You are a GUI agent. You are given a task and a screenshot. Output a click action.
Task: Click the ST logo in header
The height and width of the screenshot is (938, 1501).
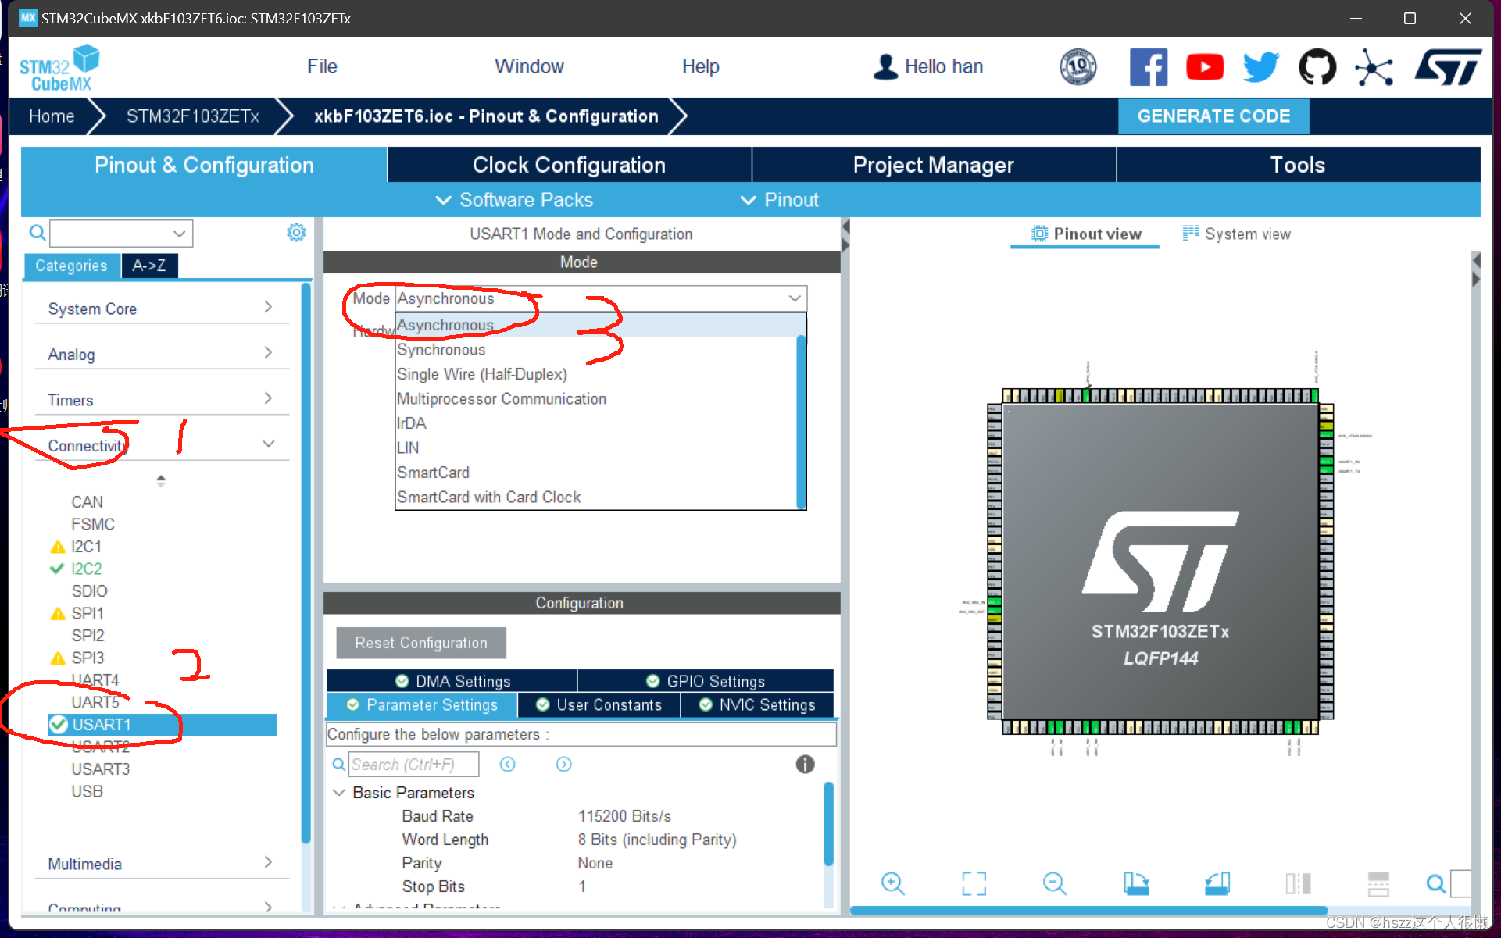[x=1447, y=67]
